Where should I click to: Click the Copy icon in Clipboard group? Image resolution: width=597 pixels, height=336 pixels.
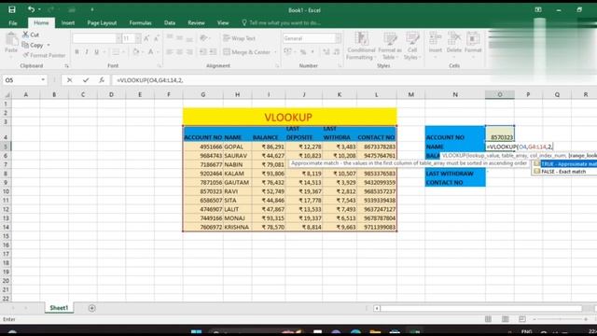coord(25,45)
